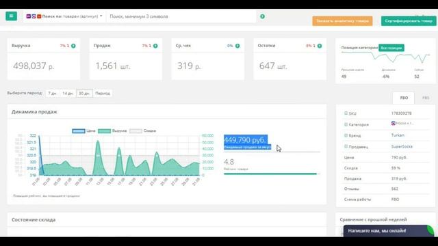
Task: Click the revenue value '498,037 р.'
Action: (34, 66)
